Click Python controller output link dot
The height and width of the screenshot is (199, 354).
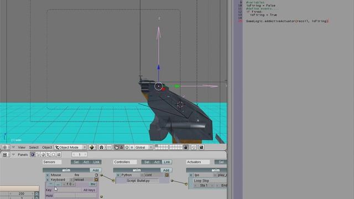click(172, 181)
